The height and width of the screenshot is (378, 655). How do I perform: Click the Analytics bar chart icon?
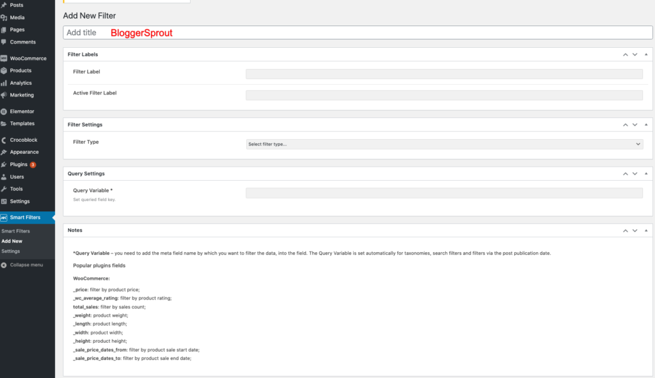click(x=4, y=83)
